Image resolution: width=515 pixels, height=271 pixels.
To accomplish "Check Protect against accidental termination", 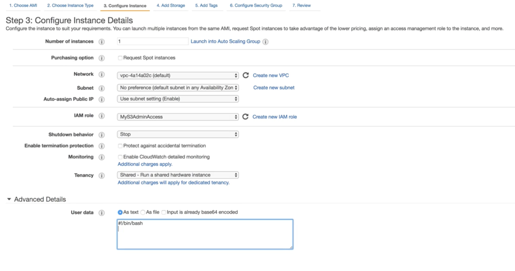I will tap(120, 145).
